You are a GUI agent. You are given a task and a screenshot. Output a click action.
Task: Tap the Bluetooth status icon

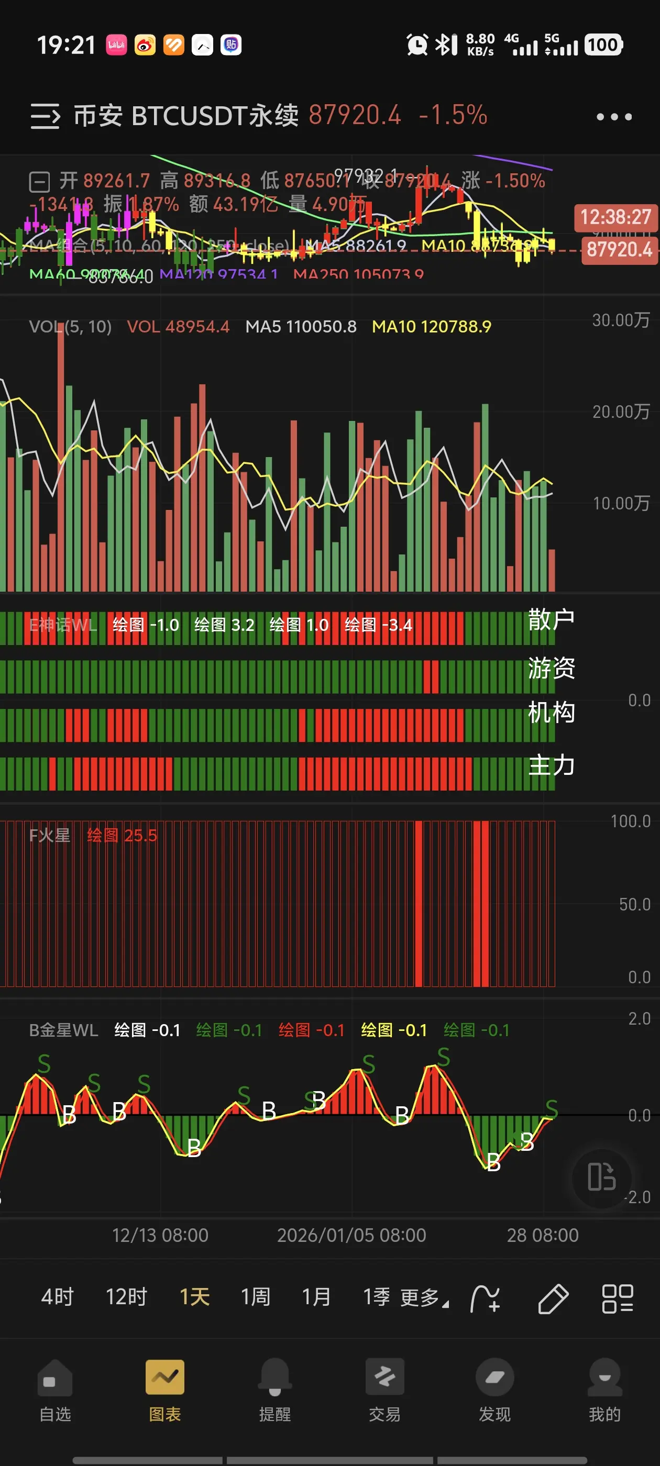point(446,45)
